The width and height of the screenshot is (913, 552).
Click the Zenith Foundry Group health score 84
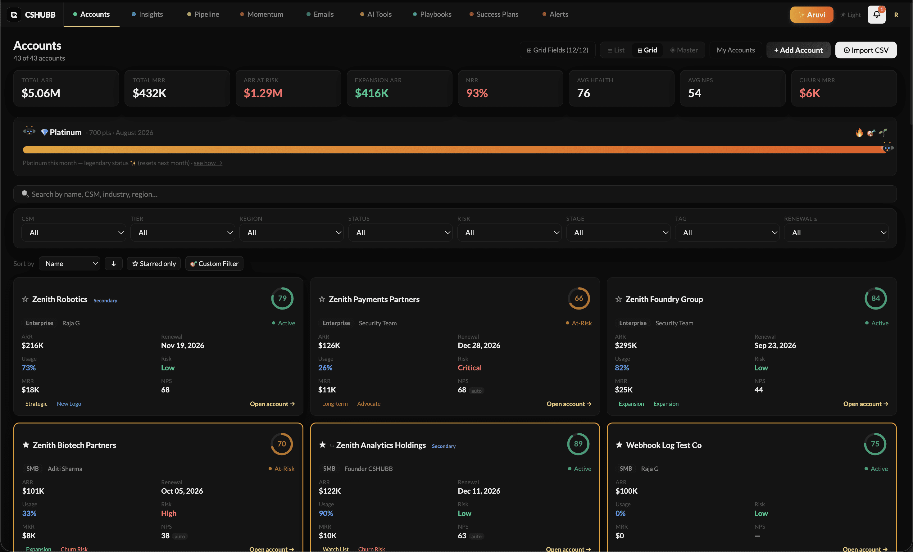click(875, 298)
